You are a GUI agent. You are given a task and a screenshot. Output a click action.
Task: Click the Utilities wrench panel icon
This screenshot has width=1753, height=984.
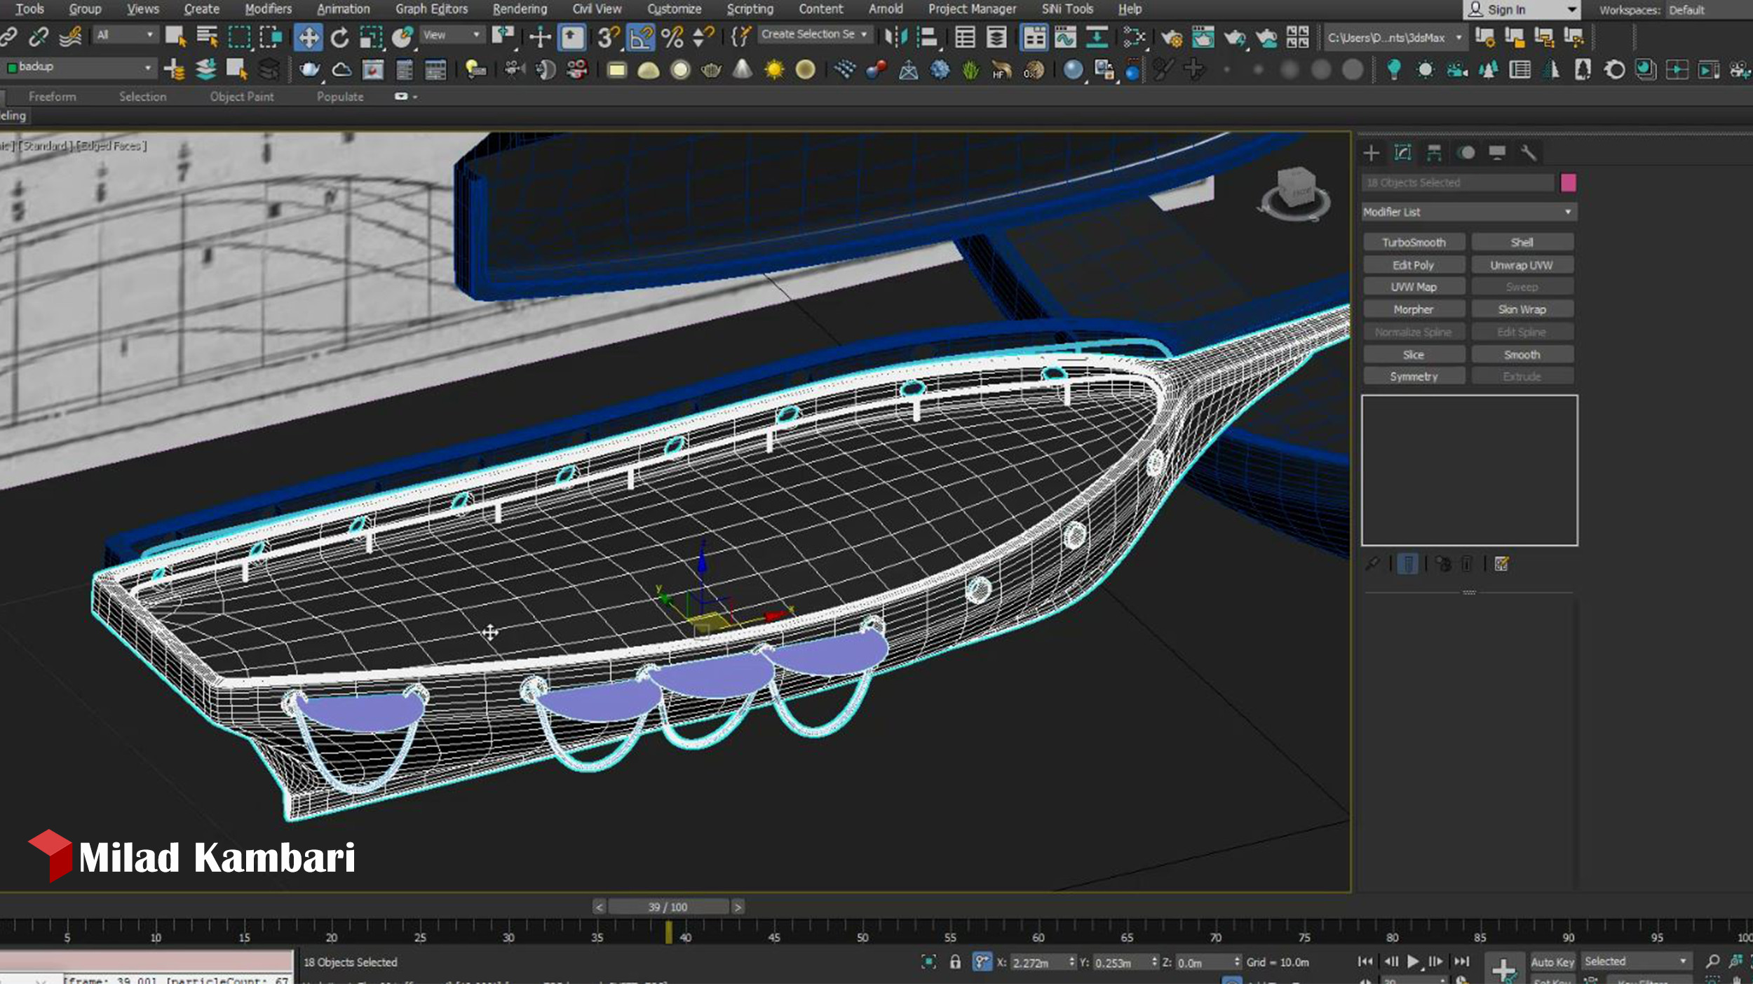click(1528, 153)
